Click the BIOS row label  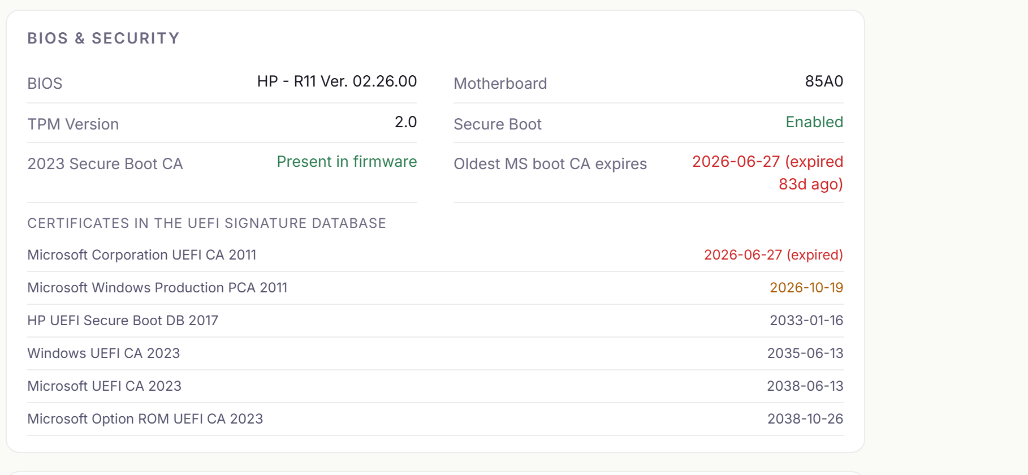point(45,84)
